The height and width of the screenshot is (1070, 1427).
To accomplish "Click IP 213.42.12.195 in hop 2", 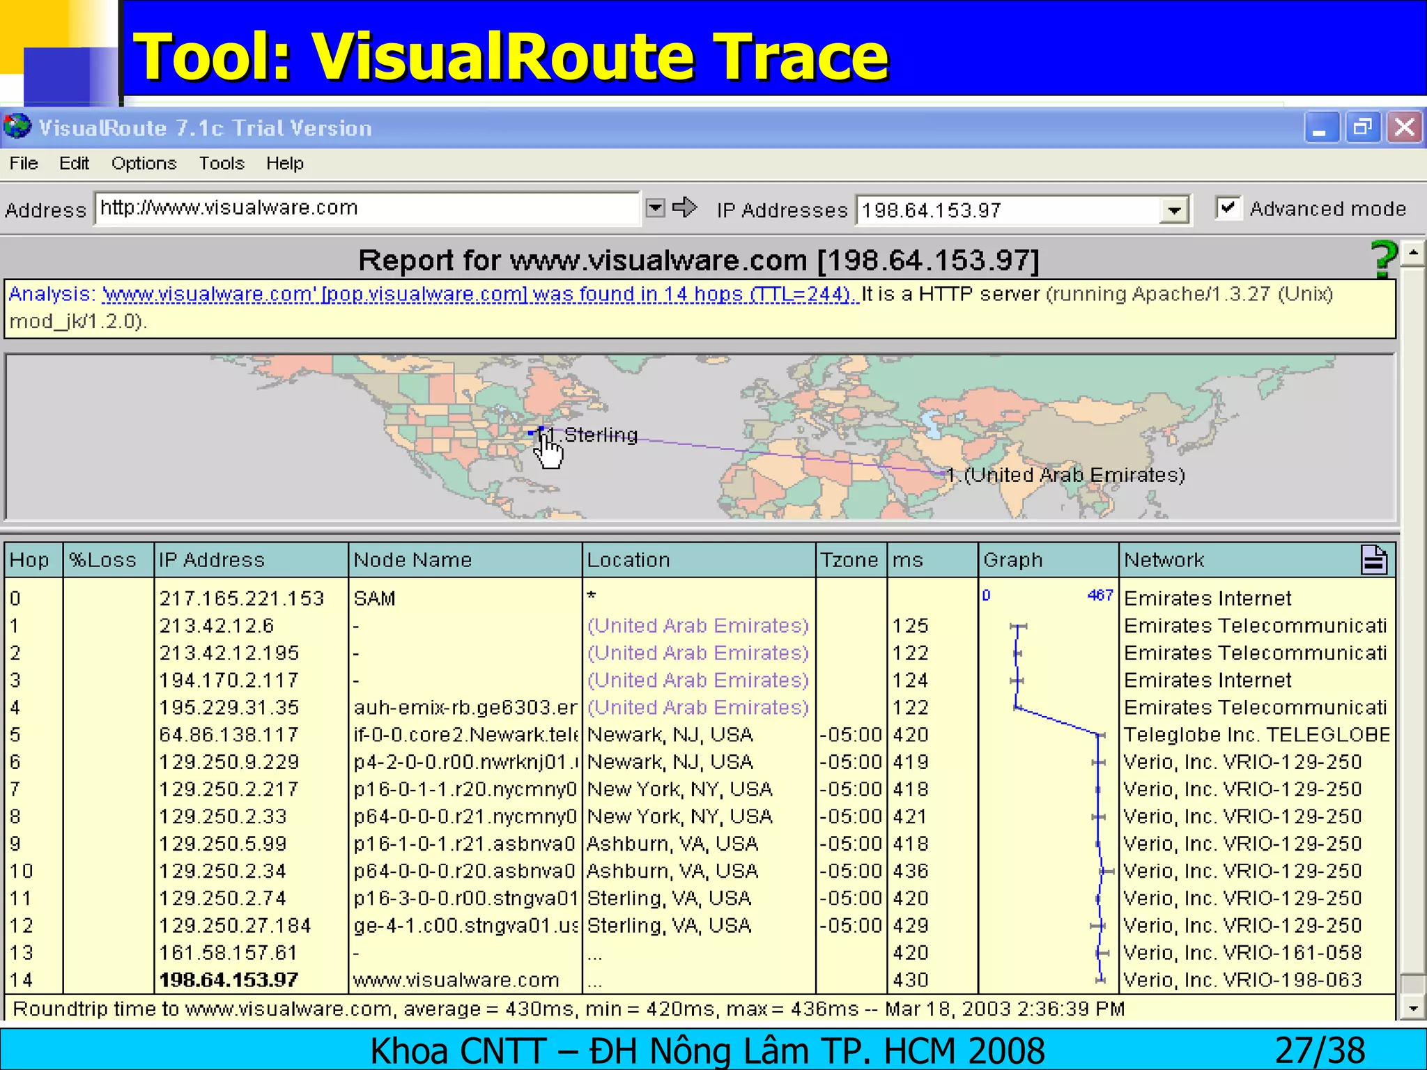I will (229, 653).
